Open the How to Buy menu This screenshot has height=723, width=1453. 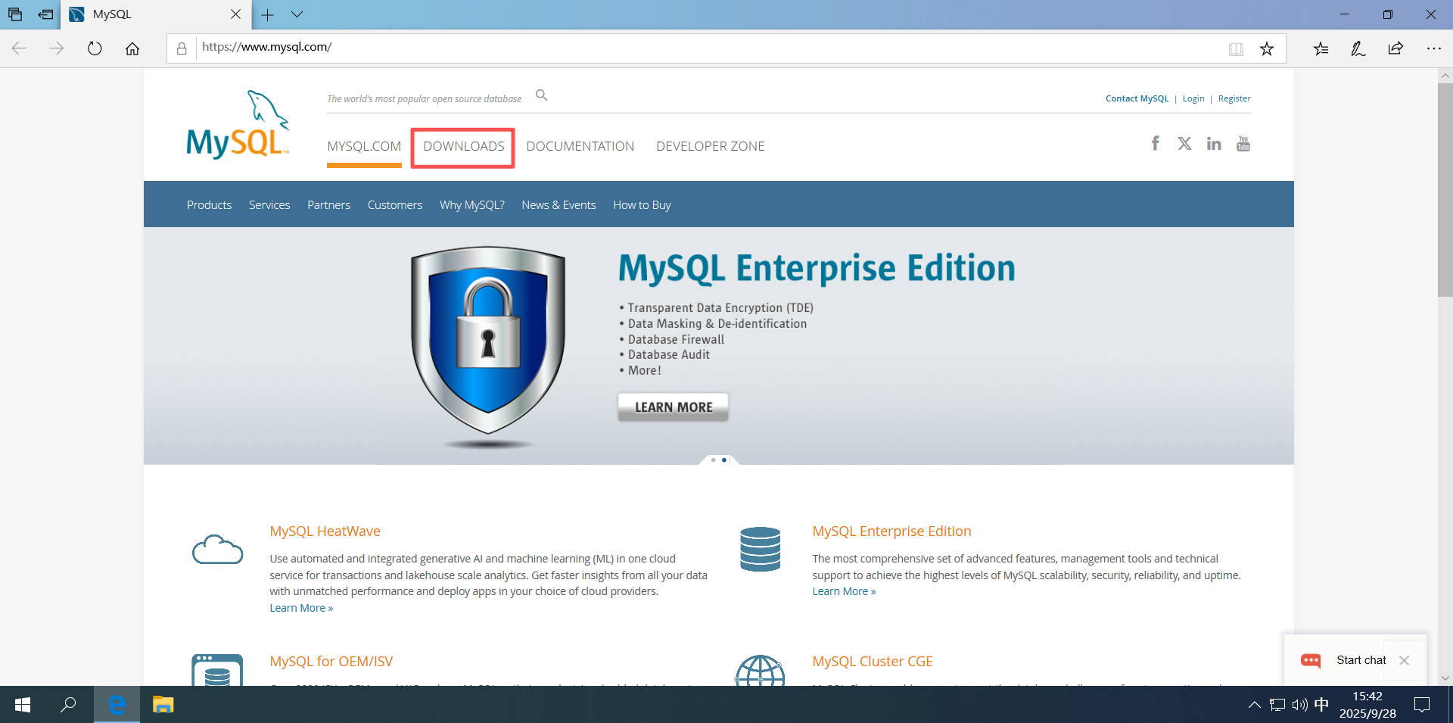642,205
